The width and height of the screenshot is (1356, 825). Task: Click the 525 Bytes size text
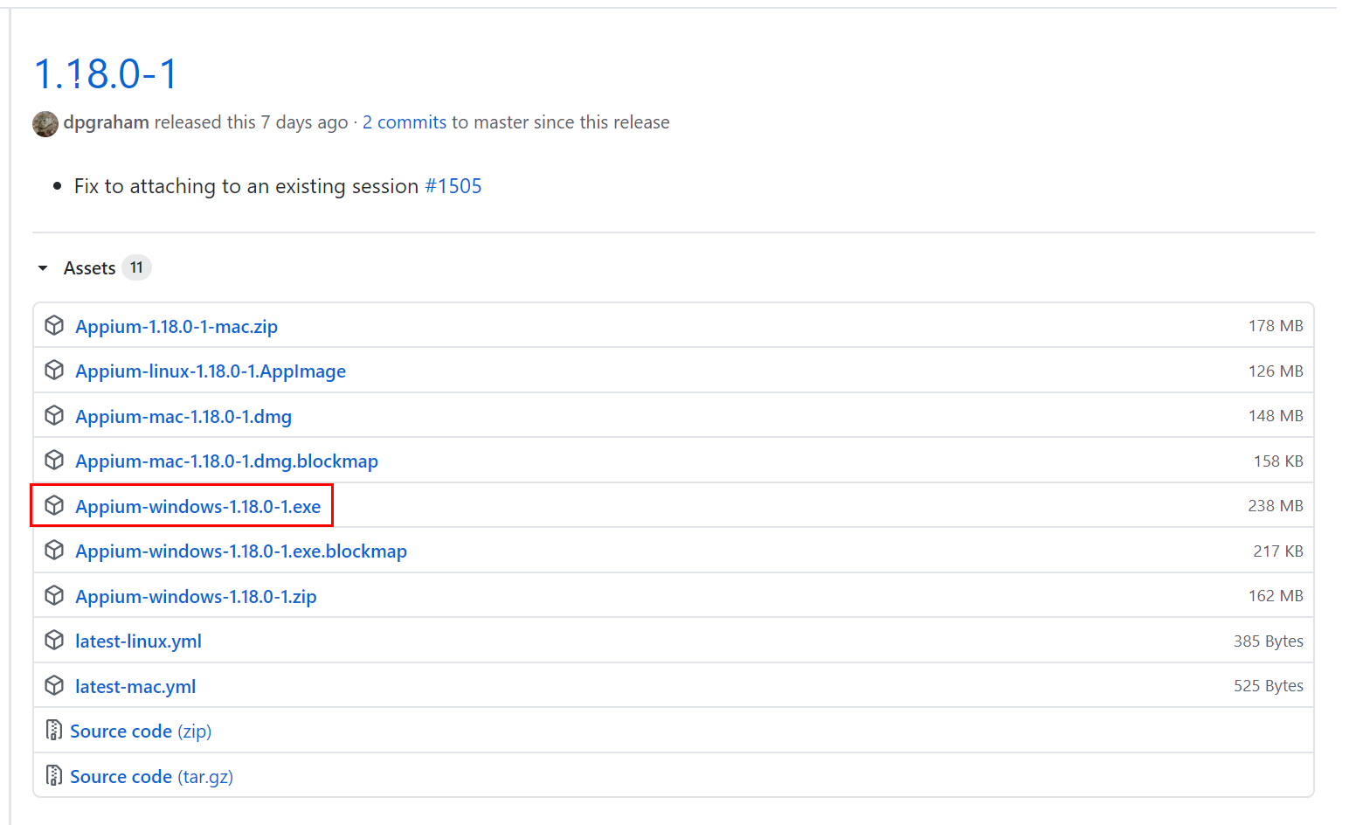1269,686
